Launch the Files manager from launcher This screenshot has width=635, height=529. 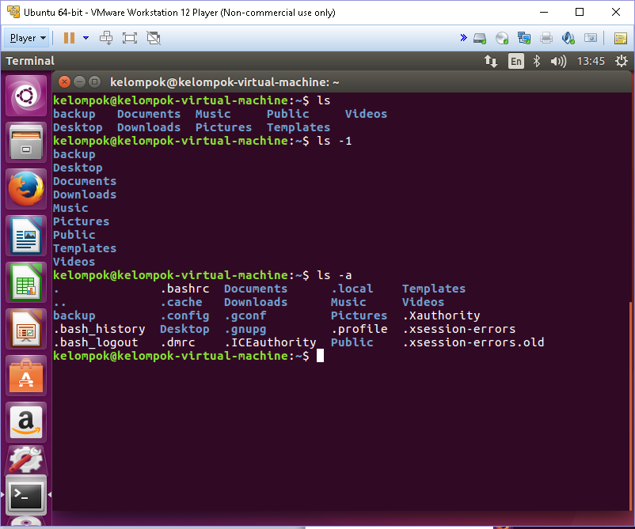[x=26, y=143]
